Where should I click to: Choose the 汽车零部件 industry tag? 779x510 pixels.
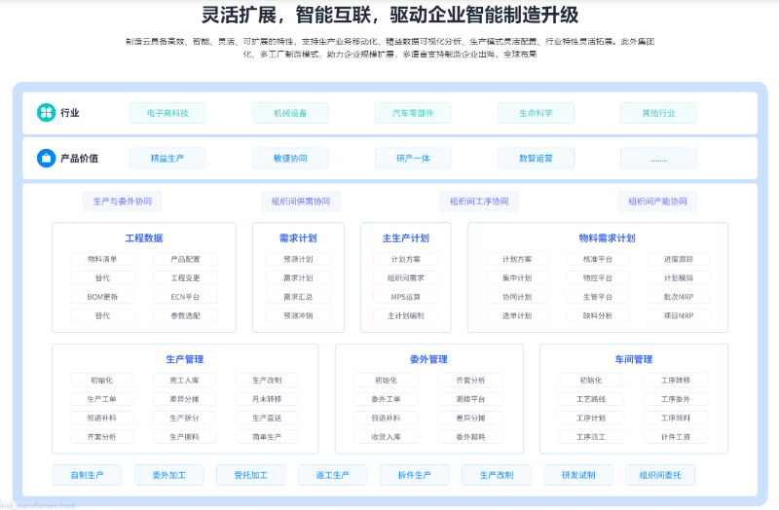pos(413,113)
